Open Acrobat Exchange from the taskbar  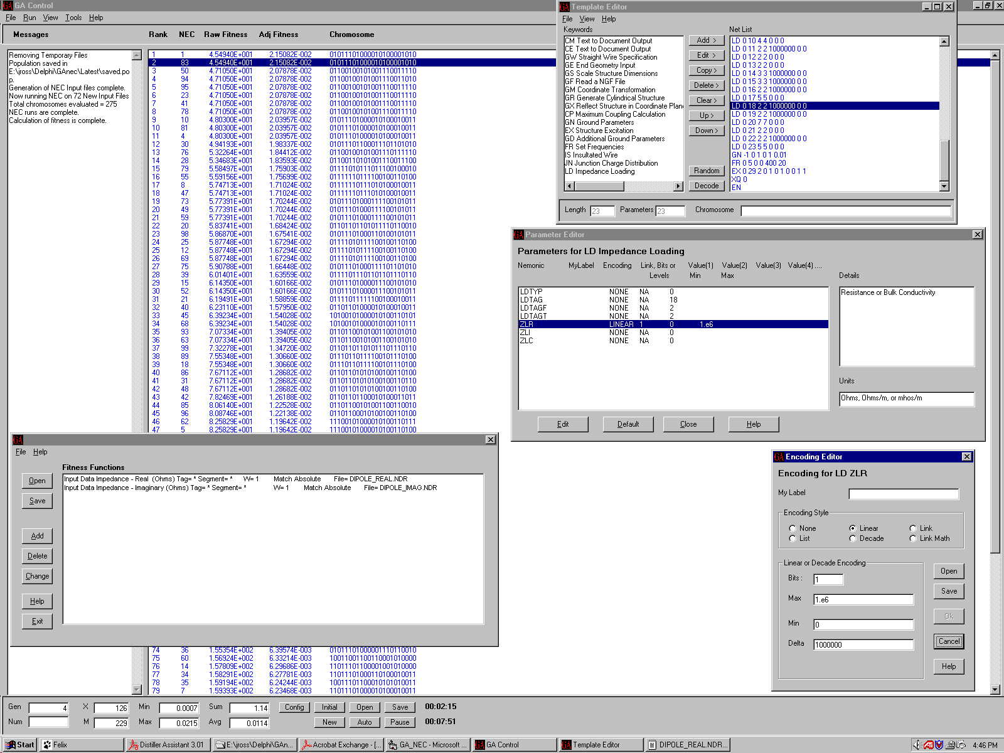point(341,745)
